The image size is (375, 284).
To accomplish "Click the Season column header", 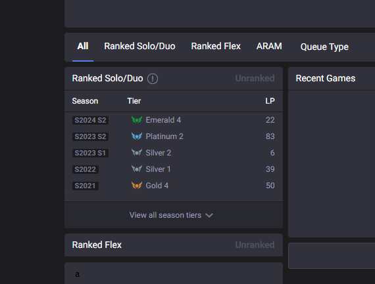I will click(85, 101).
